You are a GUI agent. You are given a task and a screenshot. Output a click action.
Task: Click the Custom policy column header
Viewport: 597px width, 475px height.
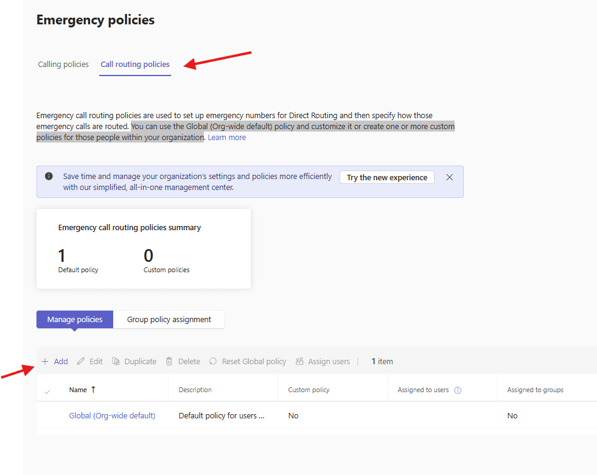point(309,390)
